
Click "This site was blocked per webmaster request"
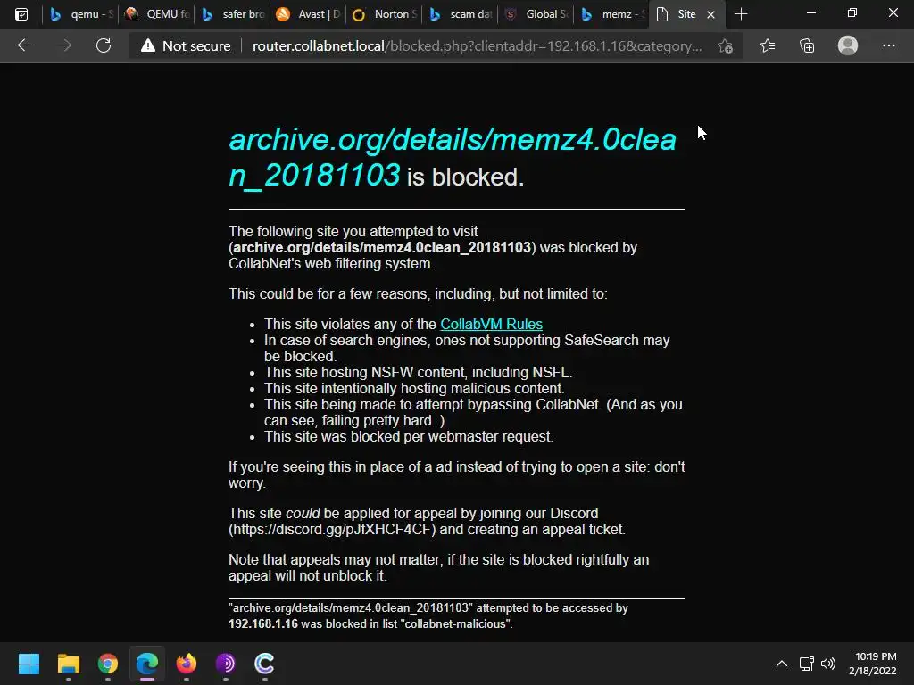pyautogui.click(x=409, y=437)
